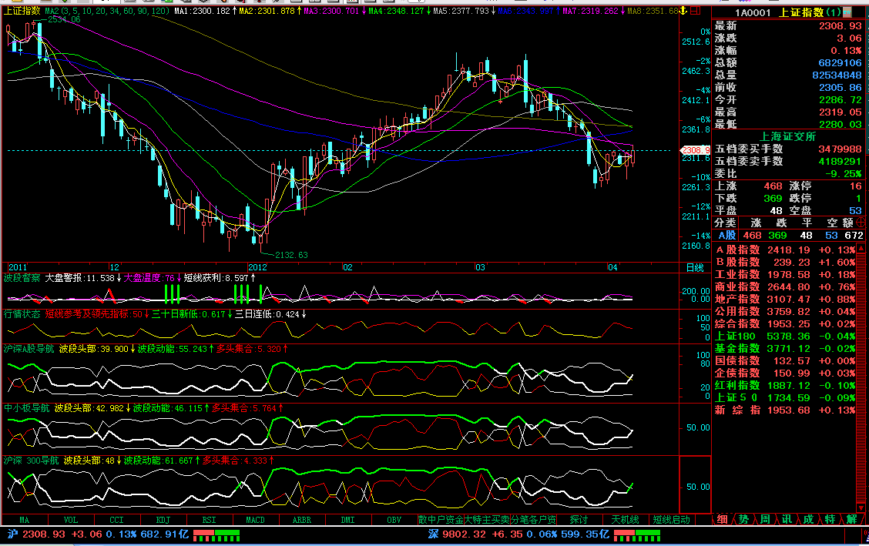Open the 散中户资金大特主买卖分笔各户资 tab

point(487,520)
